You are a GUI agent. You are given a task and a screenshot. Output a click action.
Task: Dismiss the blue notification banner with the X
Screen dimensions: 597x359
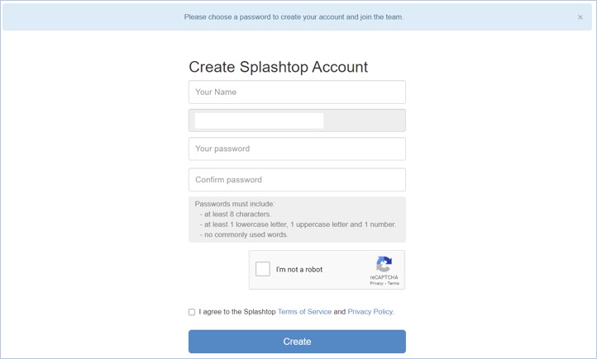click(580, 17)
